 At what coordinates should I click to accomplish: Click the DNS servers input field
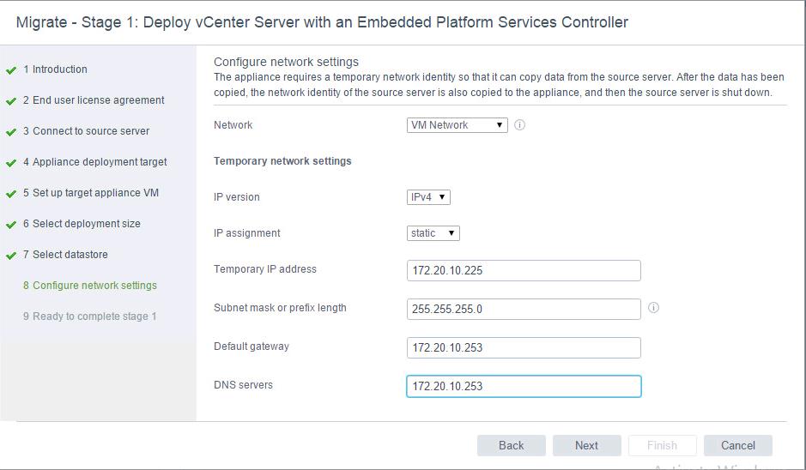(x=524, y=386)
